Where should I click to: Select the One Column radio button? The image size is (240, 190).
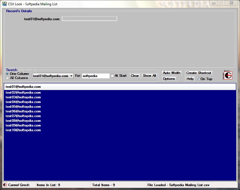[x=7, y=74]
